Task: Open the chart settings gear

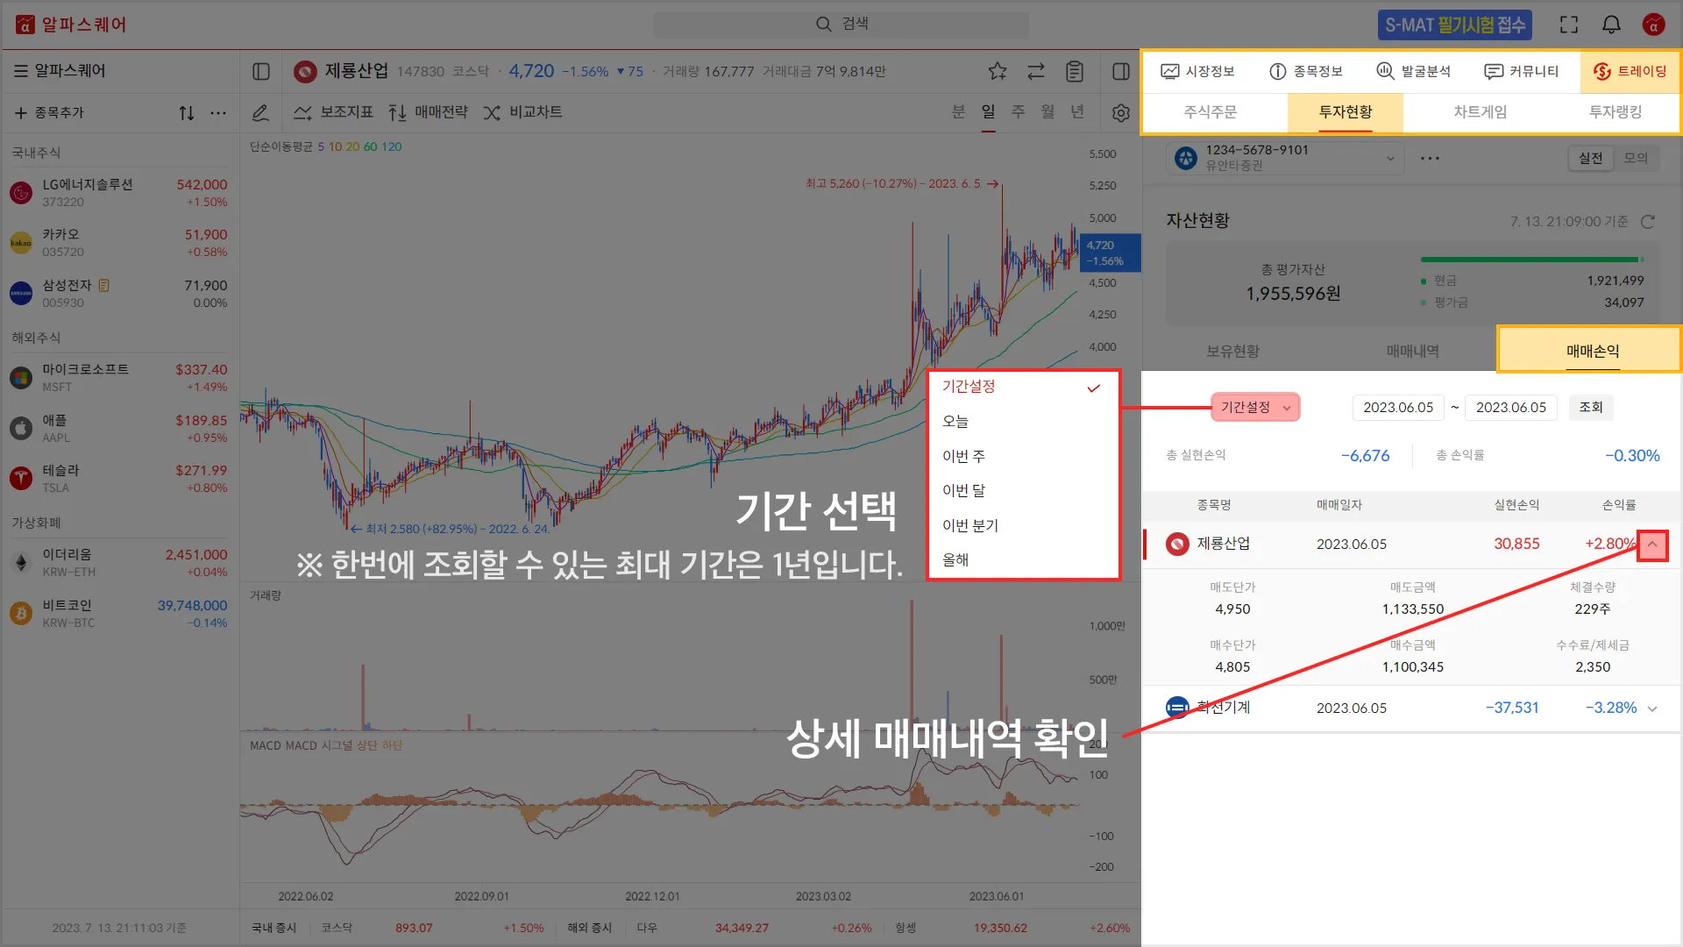Action: pyautogui.click(x=1120, y=113)
